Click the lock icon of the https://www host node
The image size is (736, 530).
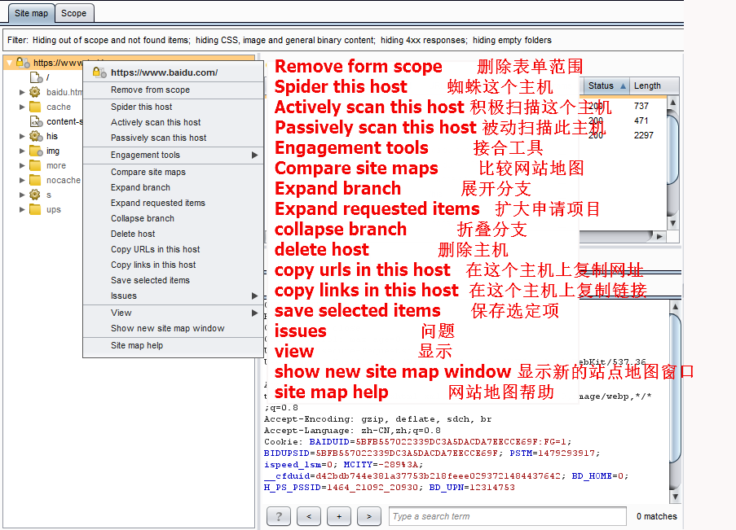[23, 63]
